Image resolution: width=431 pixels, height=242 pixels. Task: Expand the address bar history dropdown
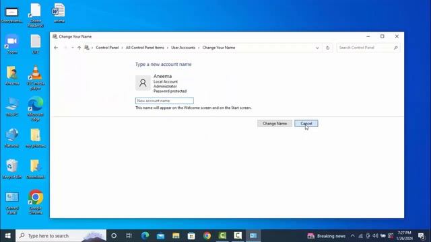click(x=317, y=48)
